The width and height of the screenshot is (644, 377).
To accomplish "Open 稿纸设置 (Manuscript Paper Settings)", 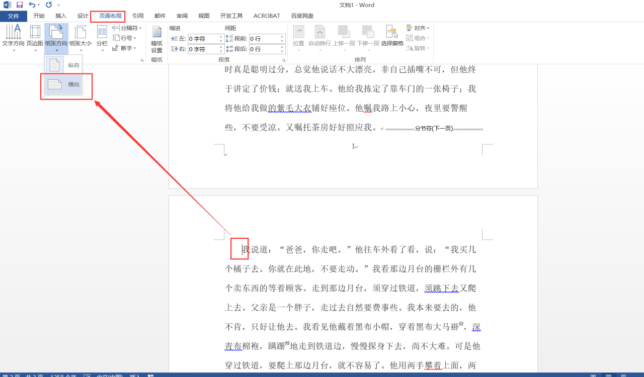I will [x=157, y=40].
